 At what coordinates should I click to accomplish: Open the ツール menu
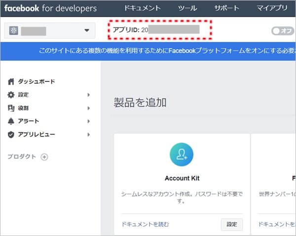[187, 8]
